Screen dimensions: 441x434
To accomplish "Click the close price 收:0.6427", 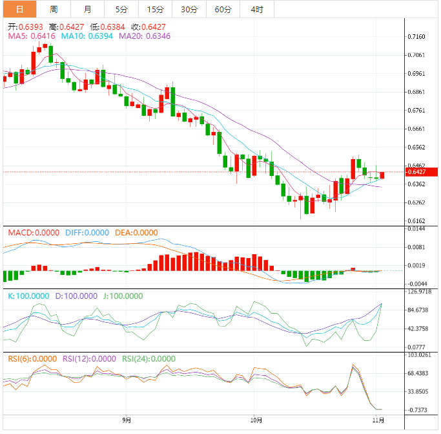I will coord(149,27).
